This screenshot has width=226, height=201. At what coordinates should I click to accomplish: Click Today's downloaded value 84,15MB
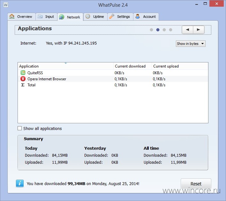[60, 155]
